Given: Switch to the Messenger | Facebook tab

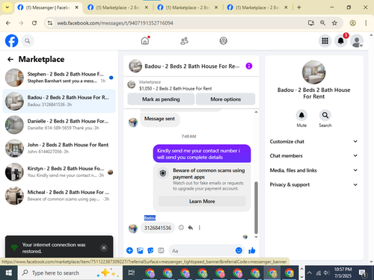Looking at the screenshot, I should tap(48, 7).
